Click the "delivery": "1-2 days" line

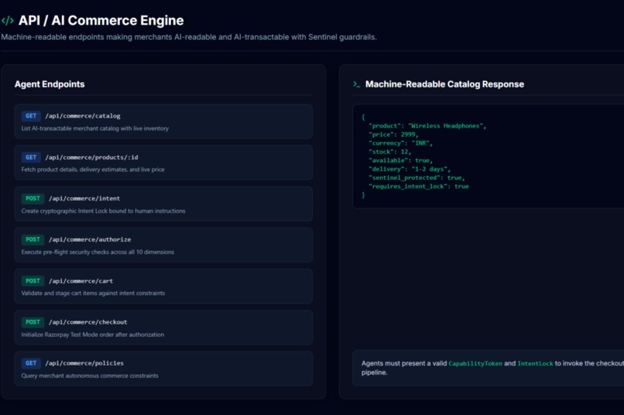[x=410, y=169]
